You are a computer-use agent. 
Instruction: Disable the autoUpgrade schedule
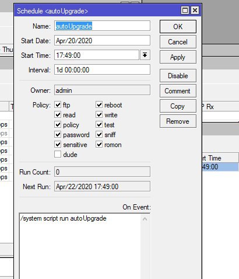coord(178,75)
